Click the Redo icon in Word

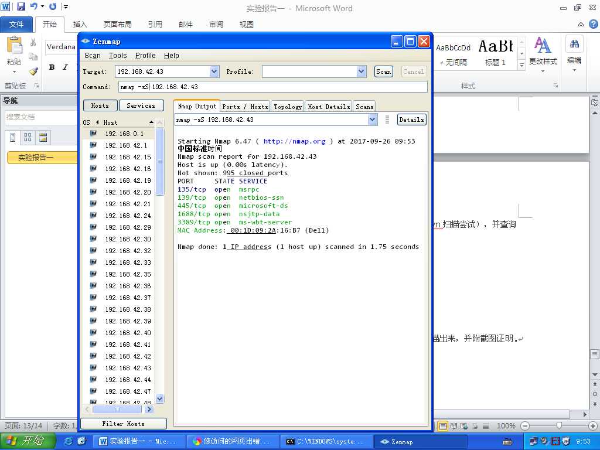coord(52,6)
